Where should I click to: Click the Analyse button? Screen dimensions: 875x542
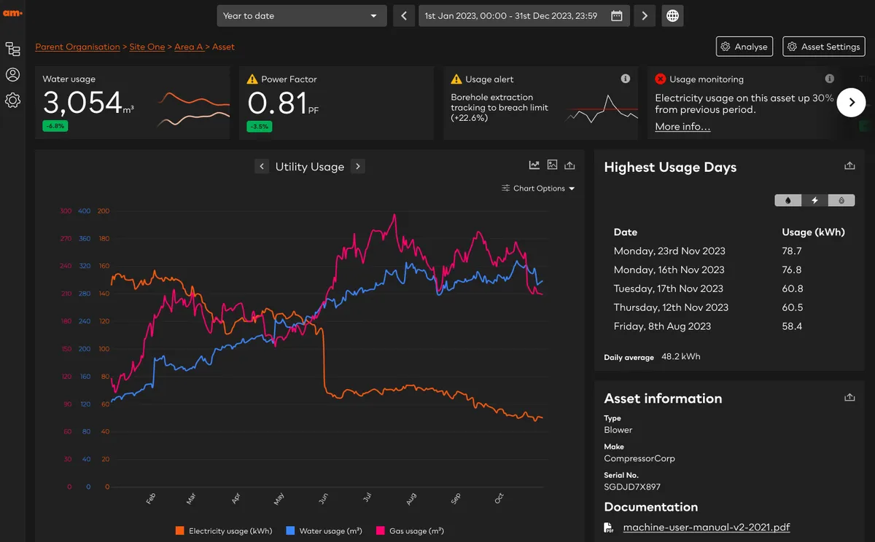click(x=744, y=46)
